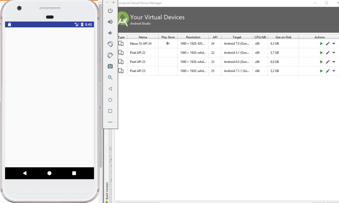
Task: Open actions dropdown for Pixel API 23
Action: pyautogui.click(x=334, y=62)
